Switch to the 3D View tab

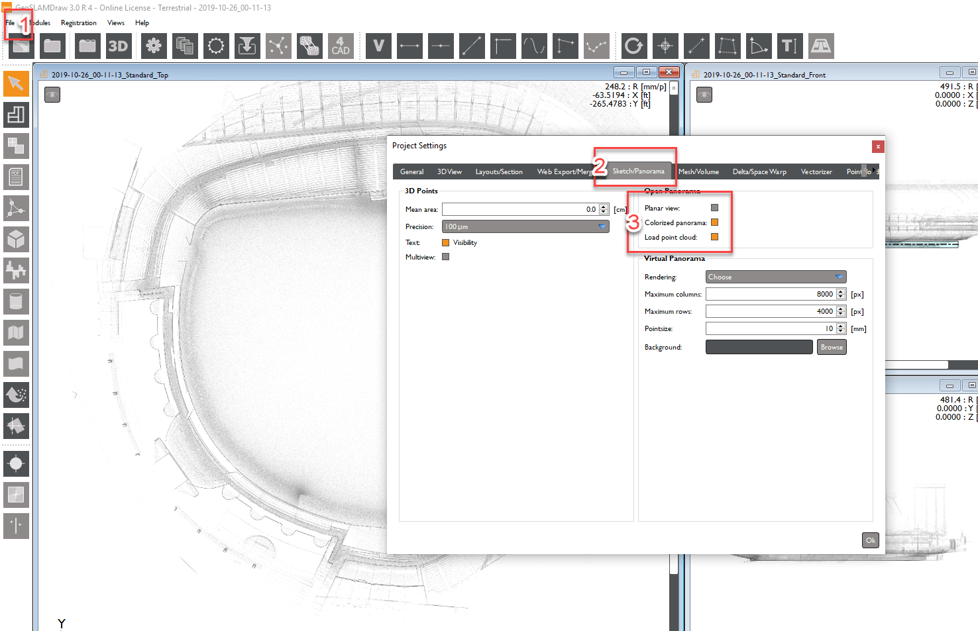pyautogui.click(x=449, y=171)
